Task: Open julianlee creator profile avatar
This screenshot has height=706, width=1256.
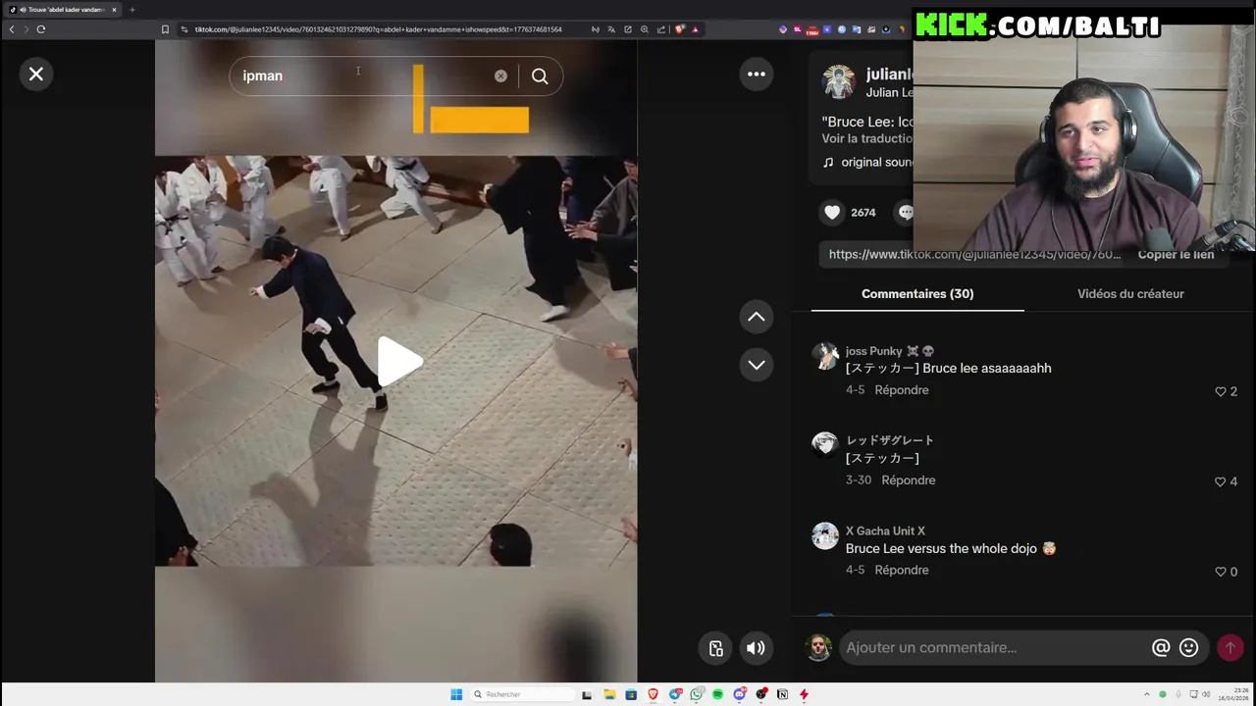Action: pyautogui.click(x=839, y=81)
